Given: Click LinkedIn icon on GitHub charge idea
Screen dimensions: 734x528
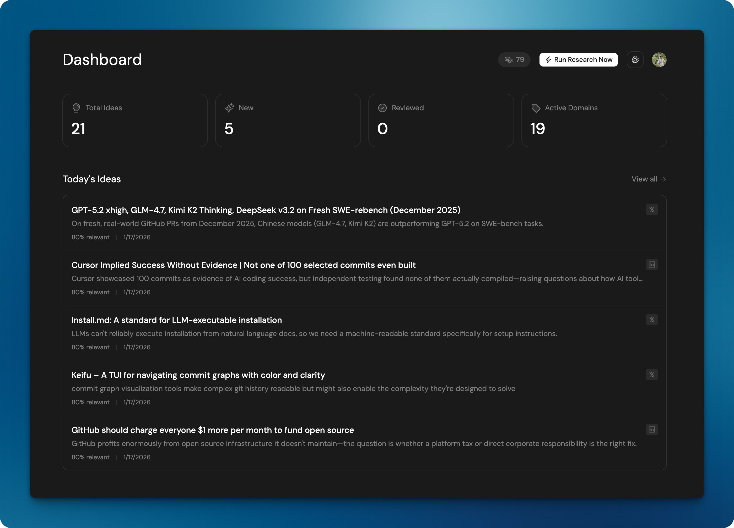Looking at the screenshot, I should (x=652, y=430).
